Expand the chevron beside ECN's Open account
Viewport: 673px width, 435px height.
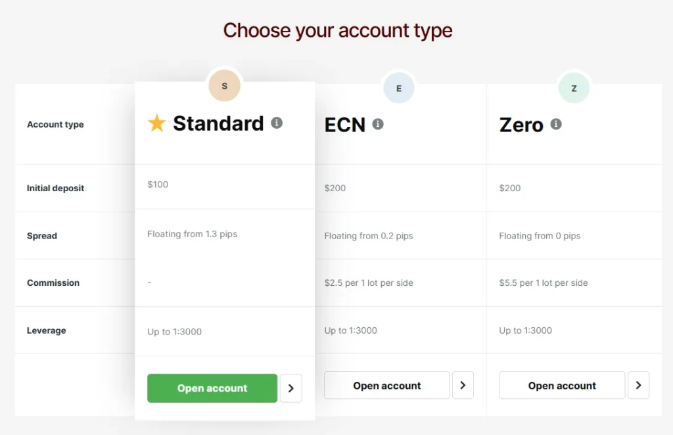pyautogui.click(x=463, y=386)
